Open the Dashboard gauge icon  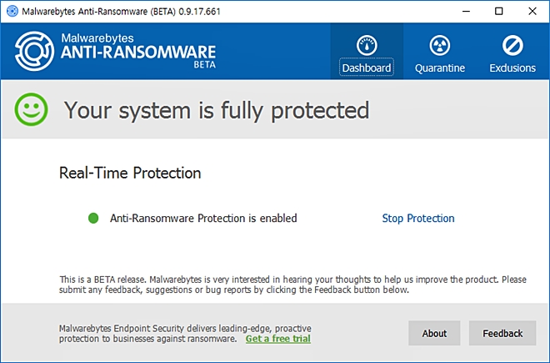click(367, 45)
